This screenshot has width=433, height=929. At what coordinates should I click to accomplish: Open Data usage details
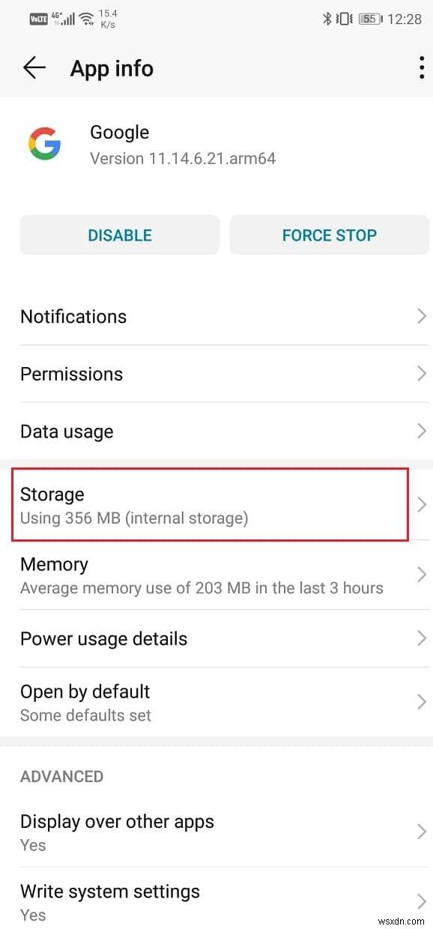tap(216, 432)
